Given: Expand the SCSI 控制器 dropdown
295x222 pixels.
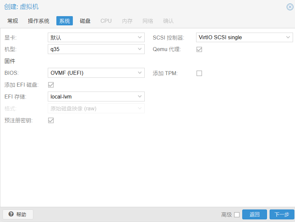Looking at the screenshot, I should click(x=288, y=38).
